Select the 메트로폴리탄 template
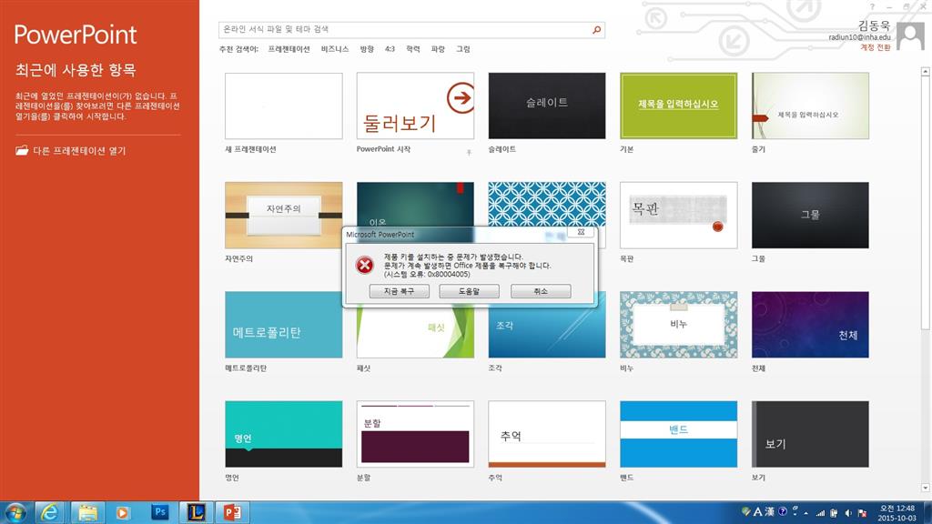 click(x=284, y=325)
